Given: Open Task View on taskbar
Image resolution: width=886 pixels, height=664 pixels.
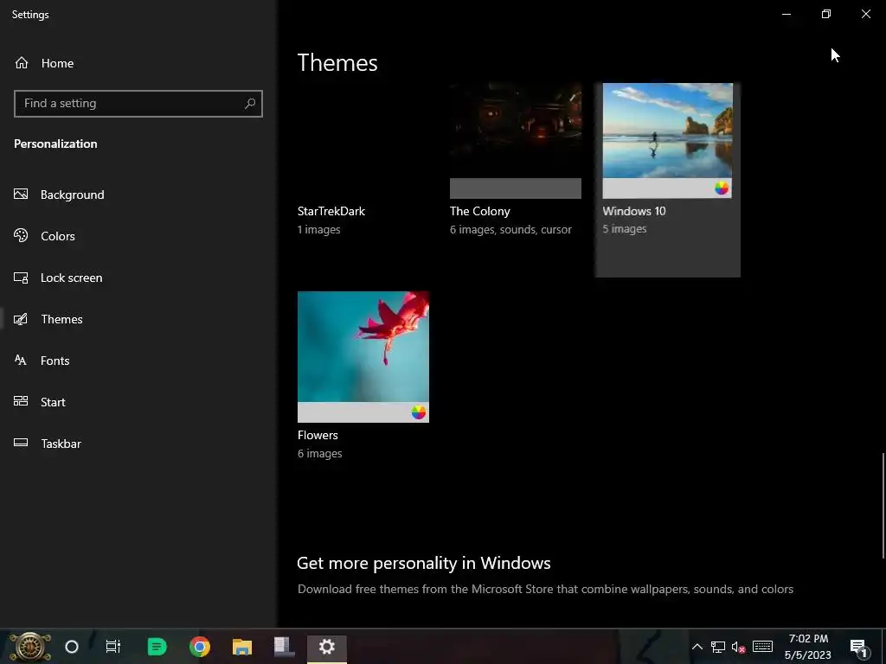Looking at the screenshot, I should (113, 647).
